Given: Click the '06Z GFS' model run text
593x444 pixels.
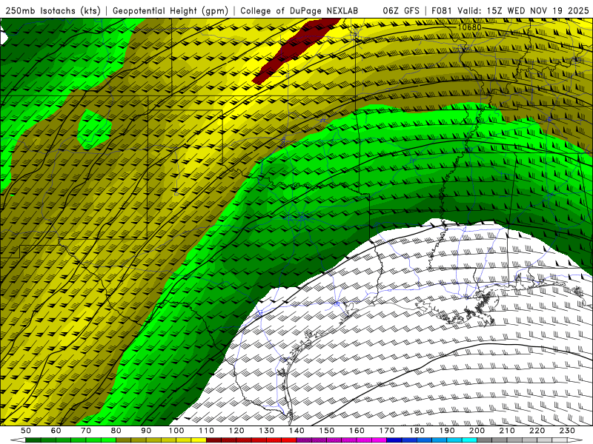Looking at the screenshot, I should tap(401, 11).
